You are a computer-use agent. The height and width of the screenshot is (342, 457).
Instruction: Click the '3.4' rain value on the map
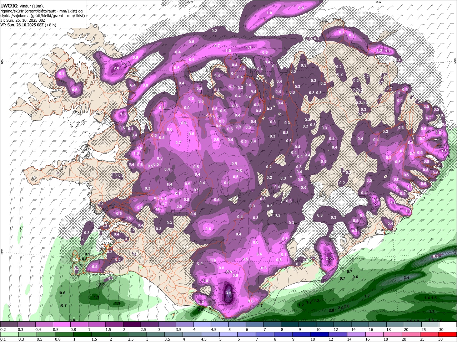coord(406,278)
